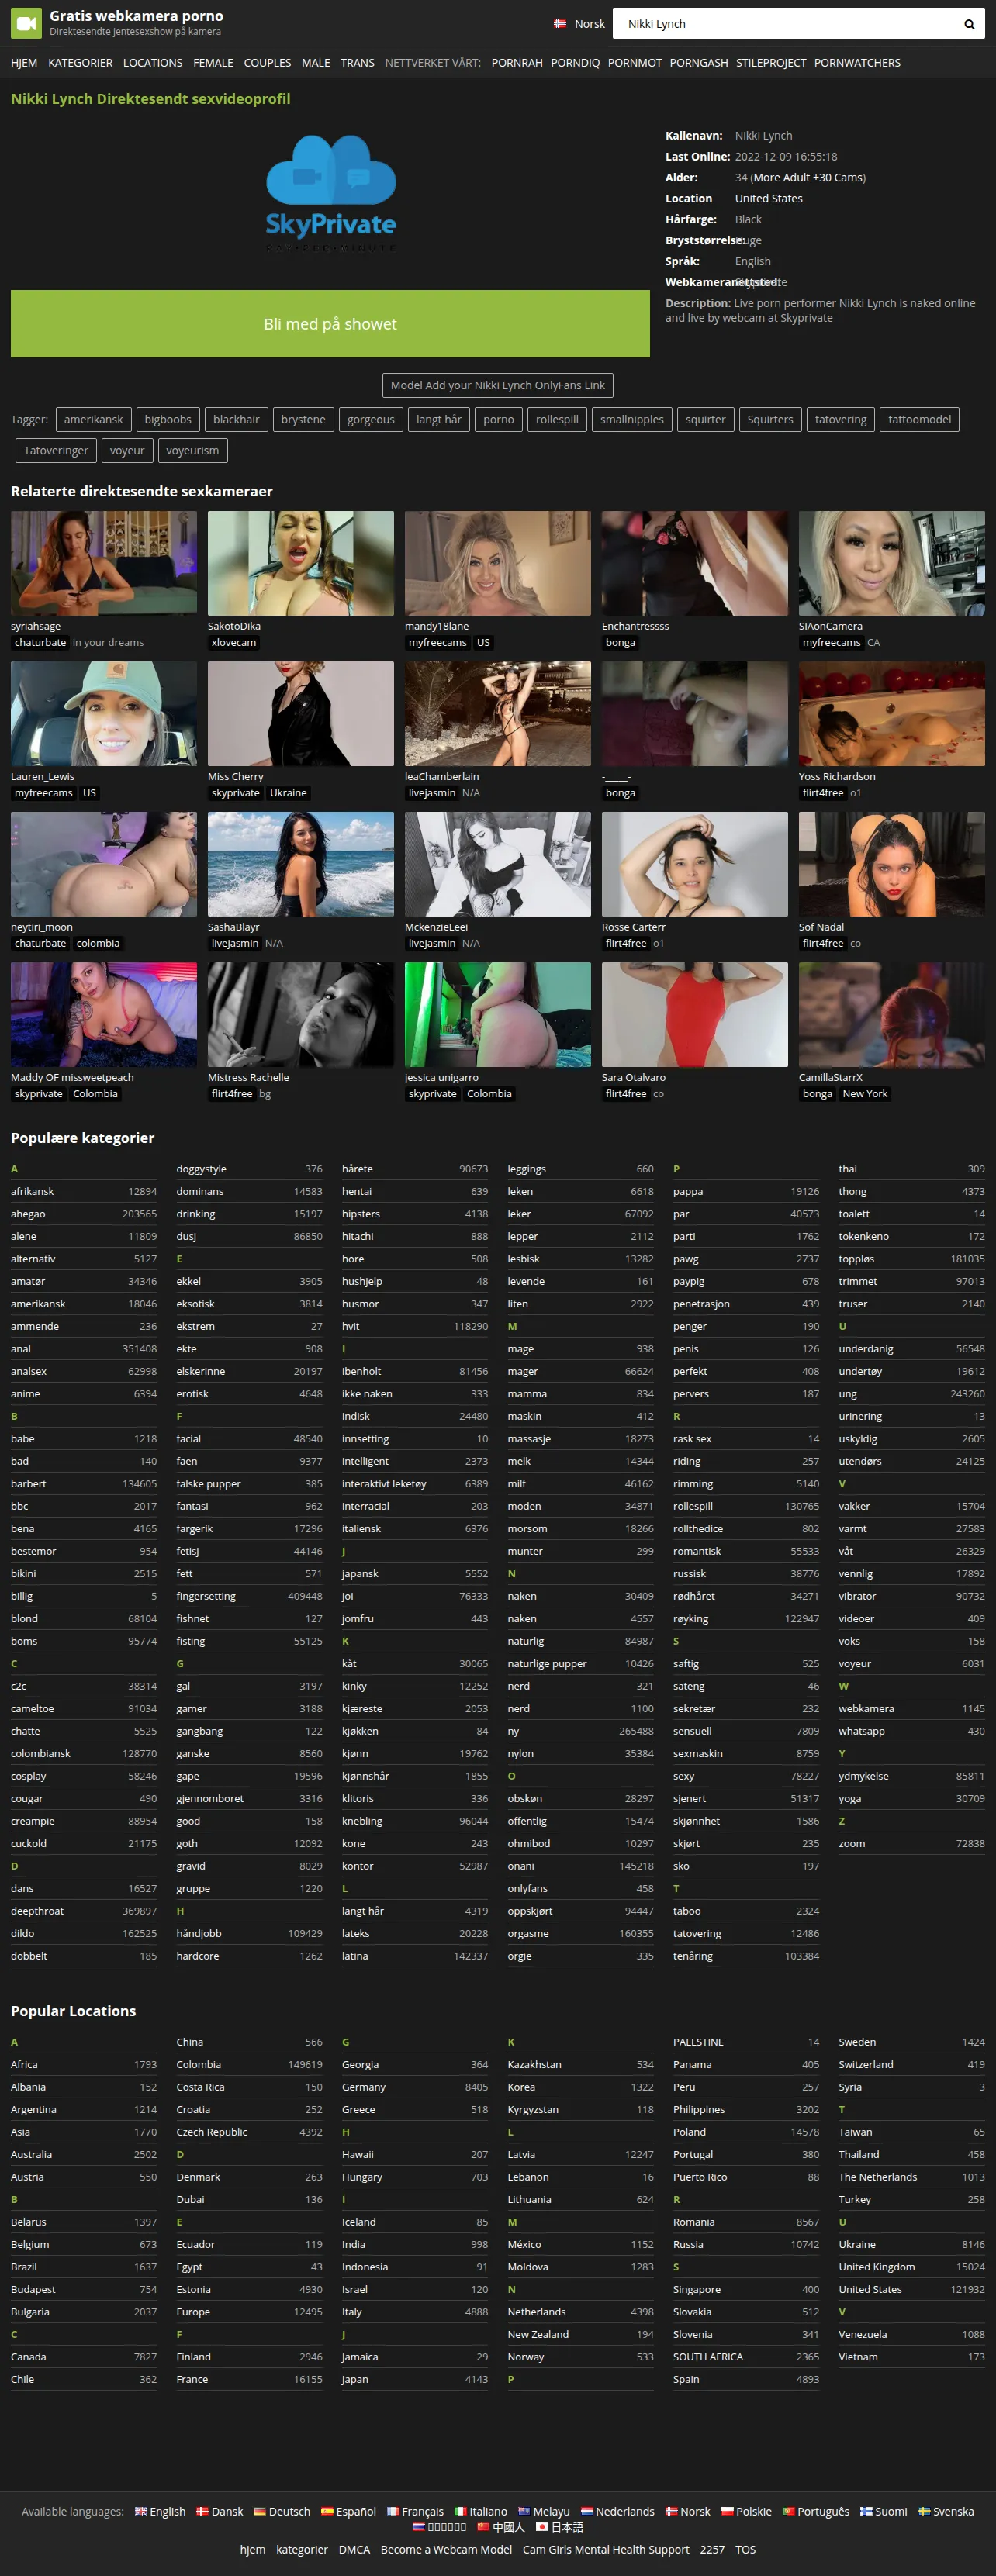Open the LOCATIONS menu item
Image resolution: width=996 pixels, height=2576 pixels.
click(x=153, y=63)
